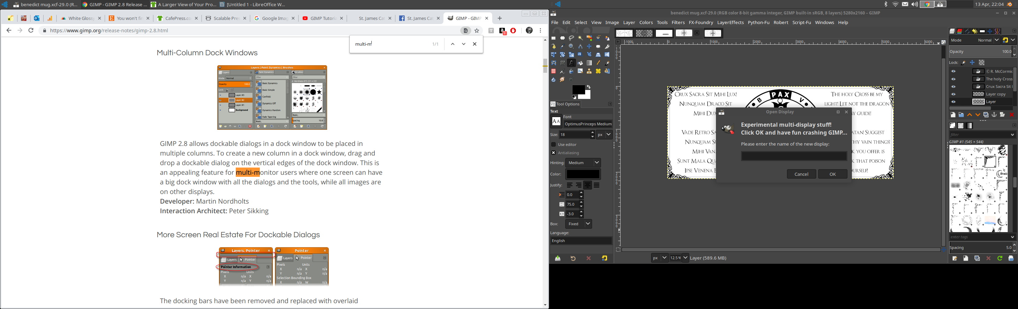Select the Pencil tool
The height and width of the screenshot is (309, 1018).
pyautogui.click(x=598, y=63)
